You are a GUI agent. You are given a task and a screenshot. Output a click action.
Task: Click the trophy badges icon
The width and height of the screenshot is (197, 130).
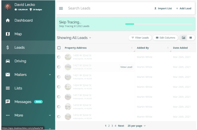tap(31, 9)
